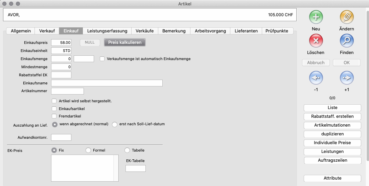
Task: Enable 'Artikel wird selbst hergestellt' checkbox
Action: (54, 101)
